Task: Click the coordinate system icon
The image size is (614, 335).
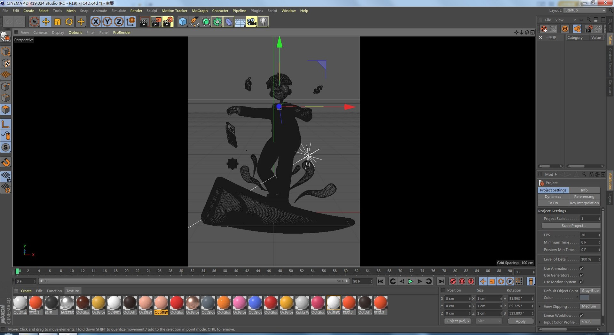Action: [x=130, y=22]
